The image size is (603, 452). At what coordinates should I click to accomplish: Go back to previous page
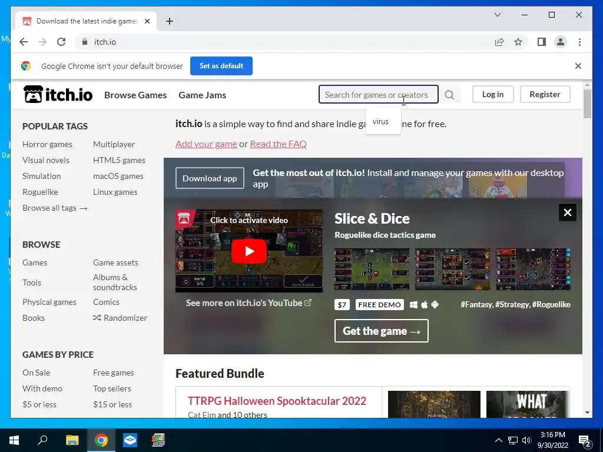[24, 42]
